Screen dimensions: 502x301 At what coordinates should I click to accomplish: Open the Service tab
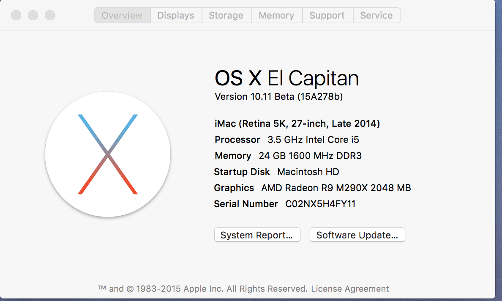click(x=376, y=16)
